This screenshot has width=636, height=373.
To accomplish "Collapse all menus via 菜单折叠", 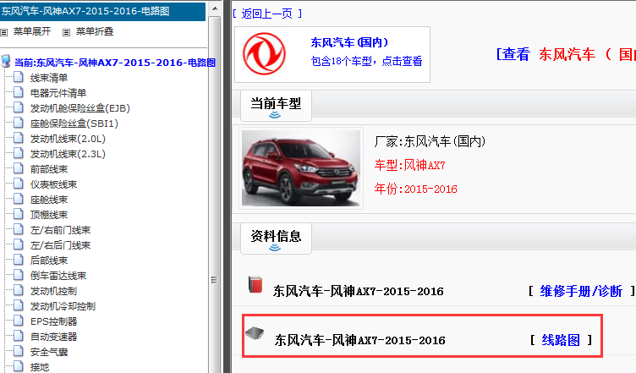I will tap(95, 31).
